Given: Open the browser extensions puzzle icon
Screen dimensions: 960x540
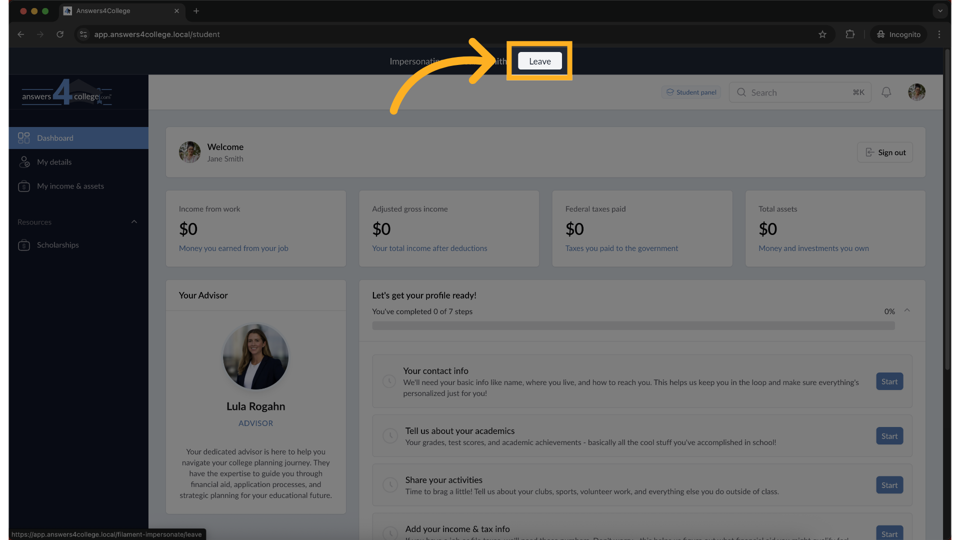Looking at the screenshot, I should pos(850,34).
